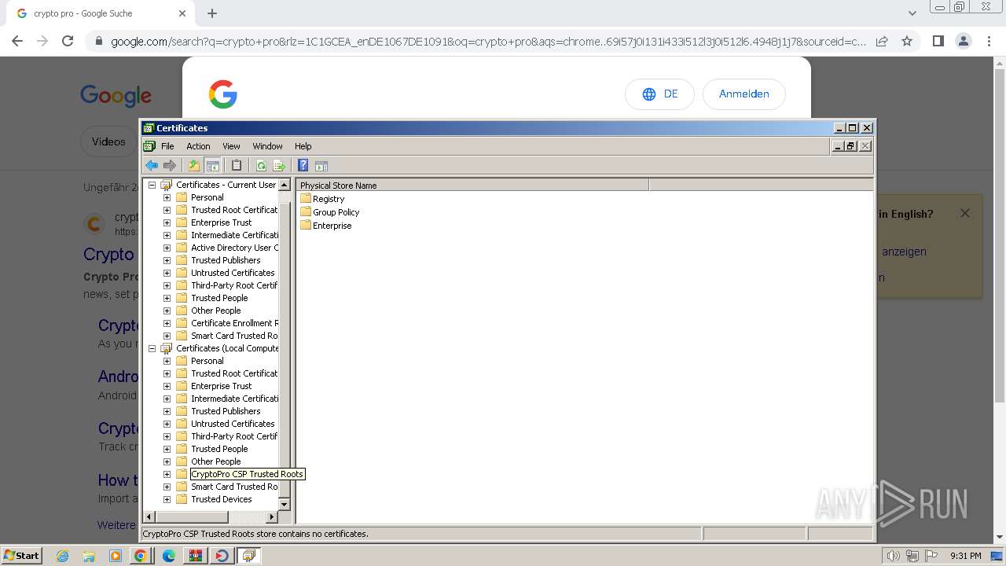Toggle the Show/Hide Action Pane icon
The image size is (1006, 566).
coord(321,165)
